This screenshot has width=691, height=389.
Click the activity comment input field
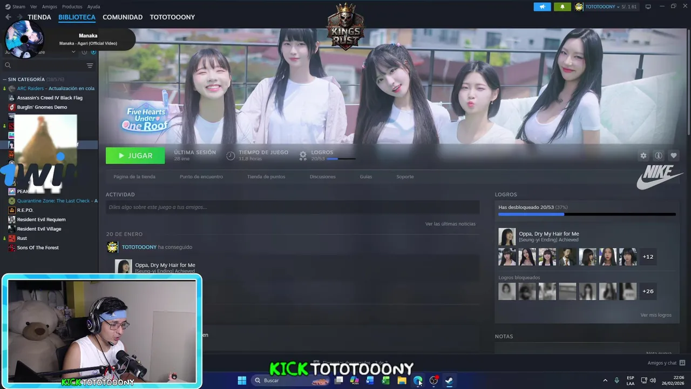pos(293,207)
